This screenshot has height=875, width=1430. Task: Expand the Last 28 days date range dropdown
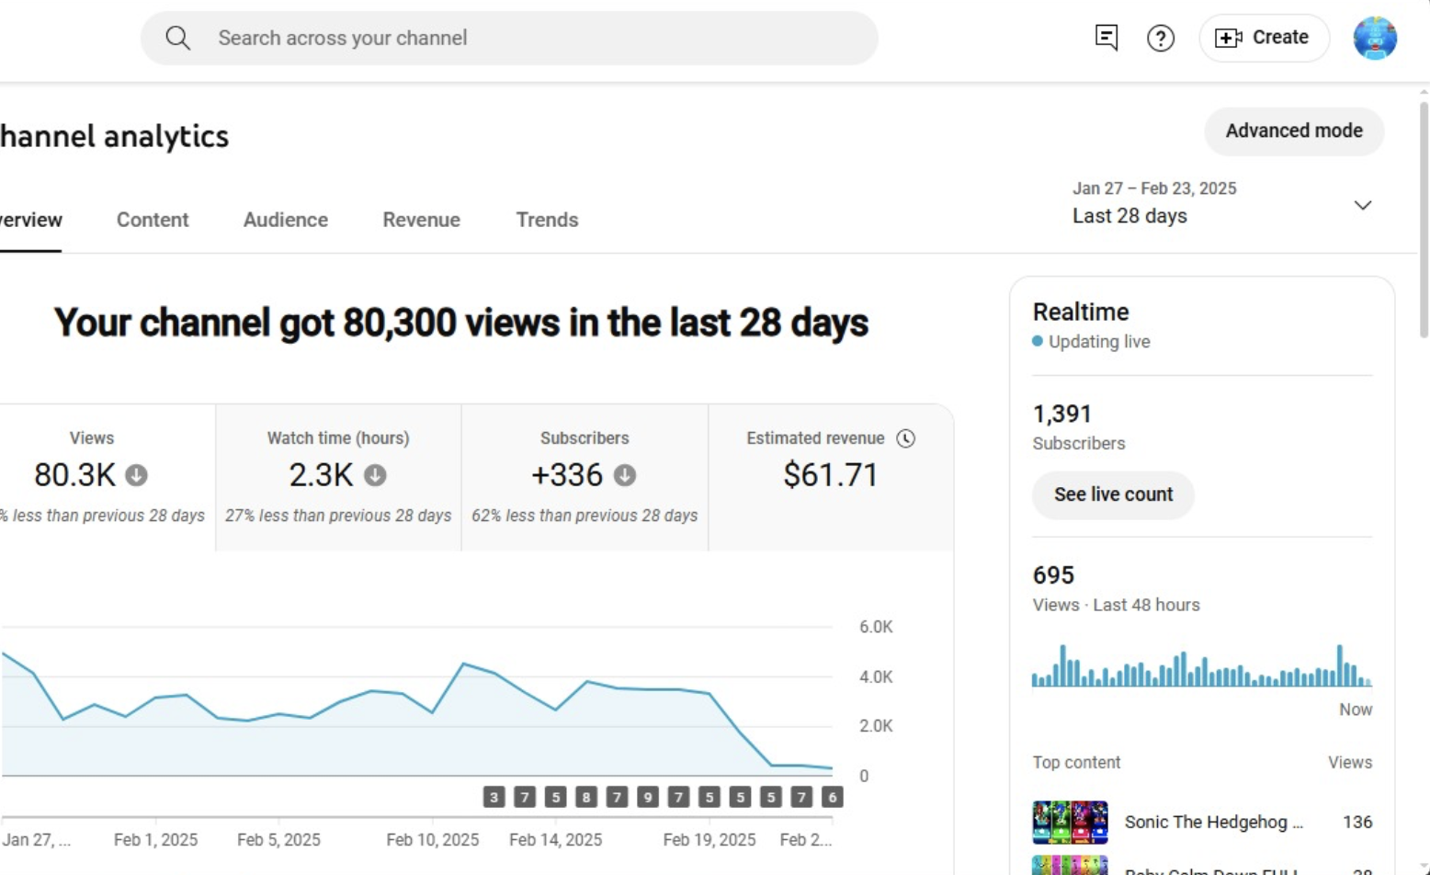[1363, 205]
